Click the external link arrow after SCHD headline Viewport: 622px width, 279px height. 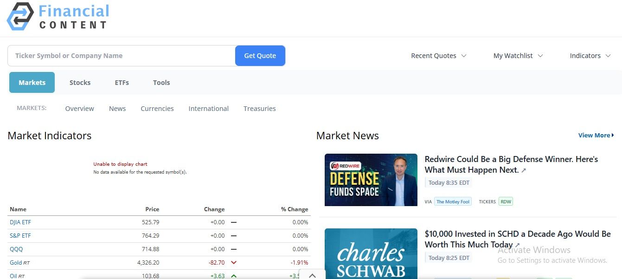pyautogui.click(x=518, y=245)
